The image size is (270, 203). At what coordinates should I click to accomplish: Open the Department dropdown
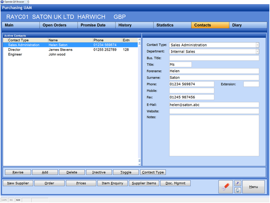coord(257,51)
